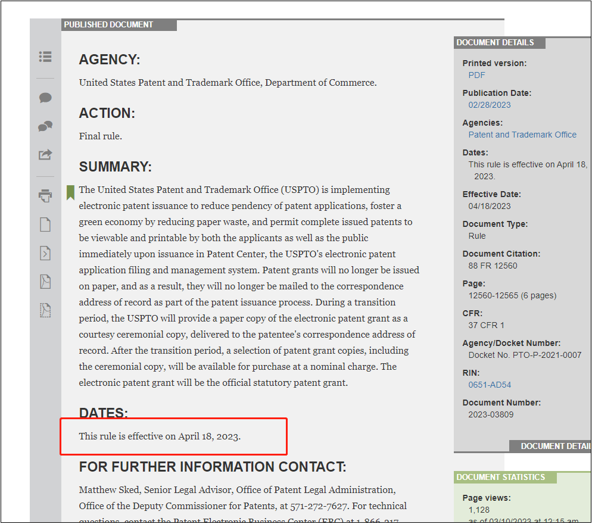Viewport: 592px width, 524px height.
Task: Open the PDF printed version link
Action: [476, 75]
